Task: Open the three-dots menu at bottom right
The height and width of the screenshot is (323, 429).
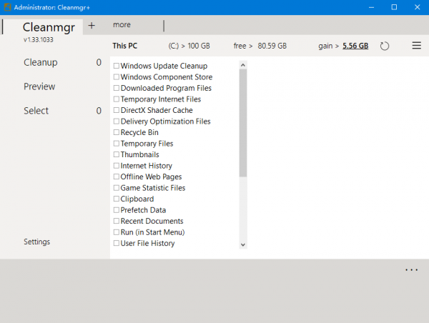Action: point(411,270)
